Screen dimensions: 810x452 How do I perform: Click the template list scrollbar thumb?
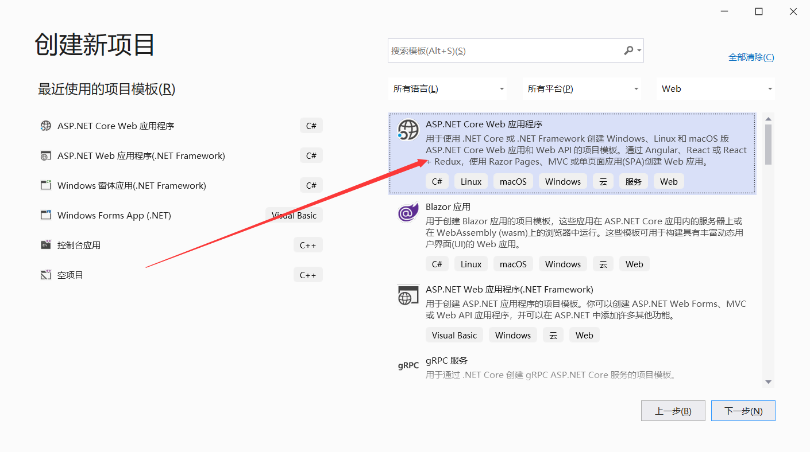click(769, 145)
